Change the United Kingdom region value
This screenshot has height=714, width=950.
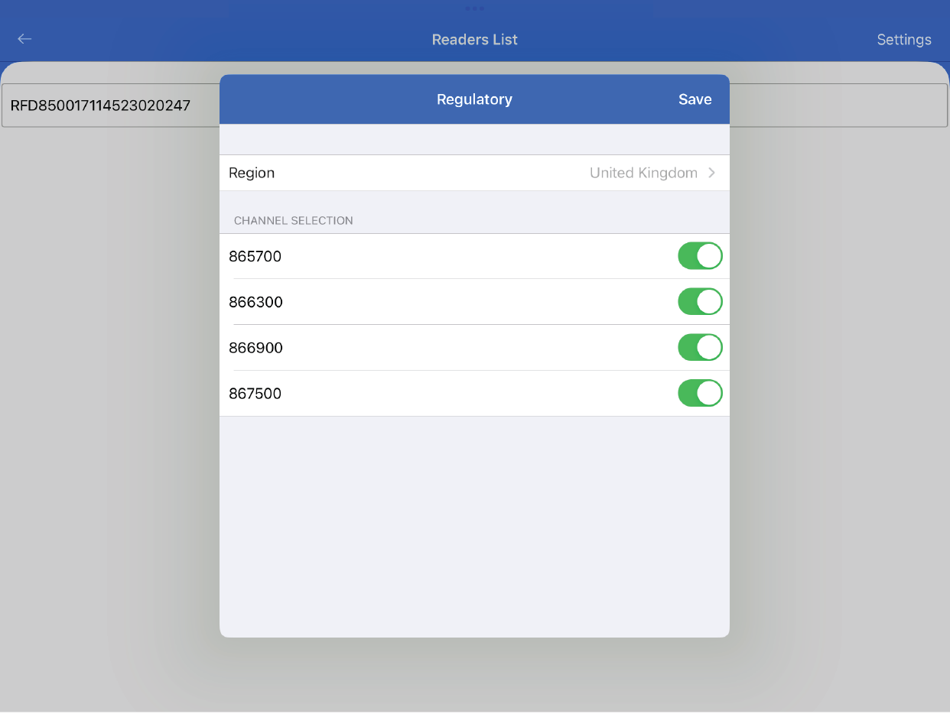pyautogui.click(x=643, y=173)
